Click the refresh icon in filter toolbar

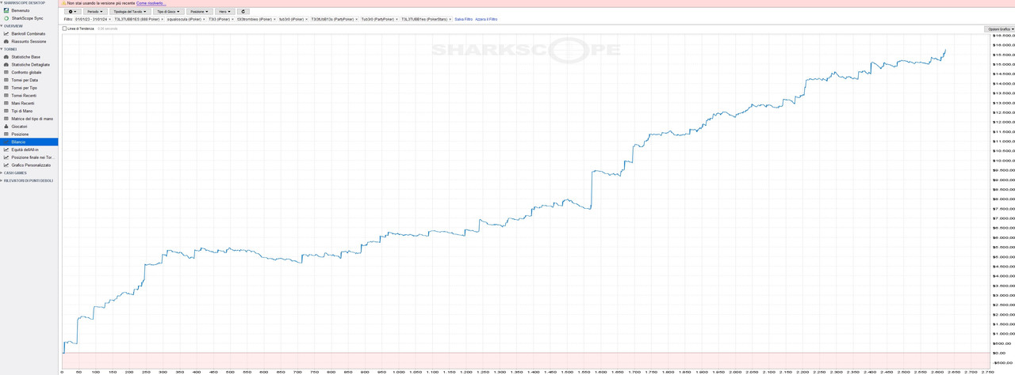(243, 12)
